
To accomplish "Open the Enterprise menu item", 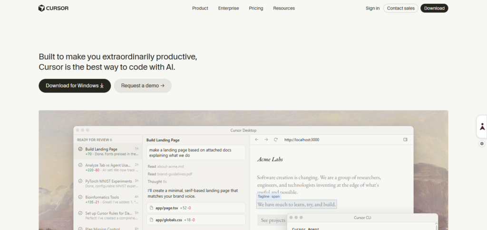I will pyautogui.click(x=228, y=9).
